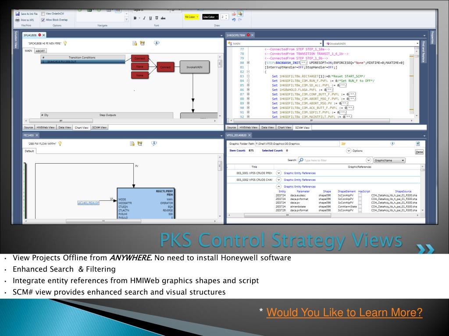Screen dimensions: 449x336
Task: Expand Graphic Entity References for 003_S002 VPS5 CRUDE CHAI
Action: (278, 180)
